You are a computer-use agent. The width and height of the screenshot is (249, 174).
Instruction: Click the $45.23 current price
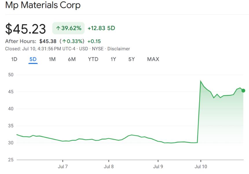pos(26,29)
